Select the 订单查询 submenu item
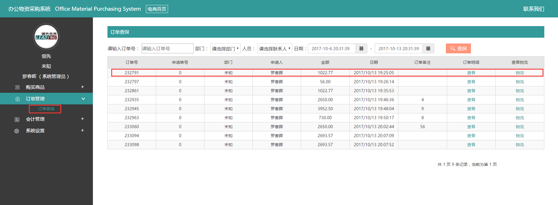The height and width of the screenshot is (205, 558). point(46,109)
